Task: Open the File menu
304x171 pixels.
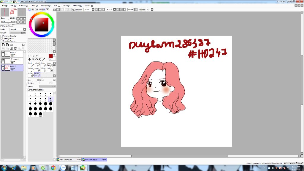Action: point(4,6)
